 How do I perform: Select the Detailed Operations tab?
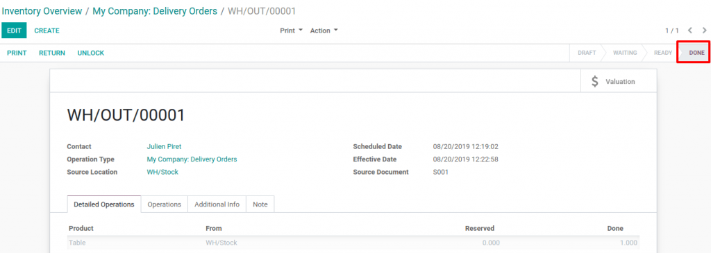point(104,204)
